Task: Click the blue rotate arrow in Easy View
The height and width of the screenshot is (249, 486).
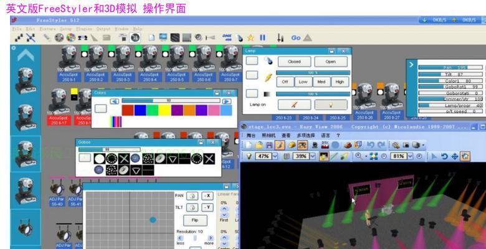Action: (x=444, y=156)
